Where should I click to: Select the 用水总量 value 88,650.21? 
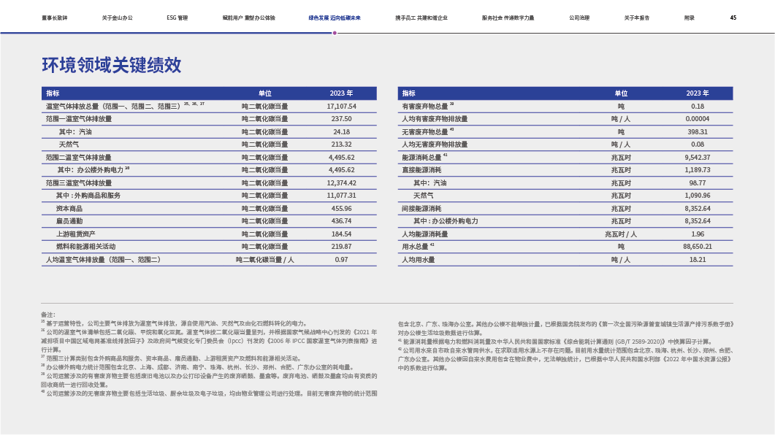[697, 247]
